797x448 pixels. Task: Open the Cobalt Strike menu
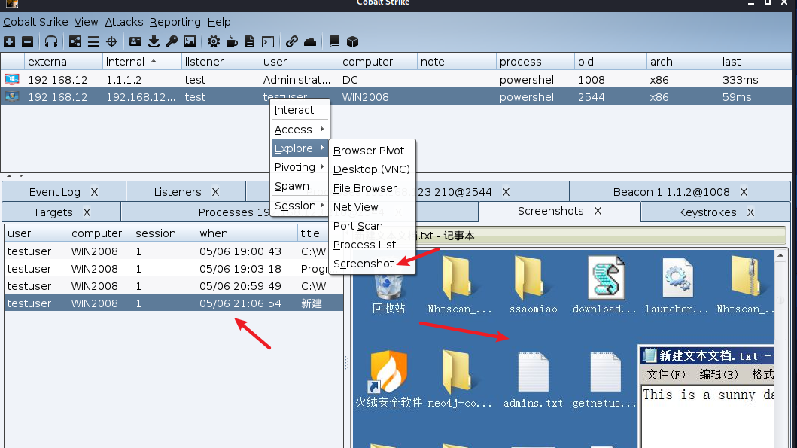(x=35, y=22)
